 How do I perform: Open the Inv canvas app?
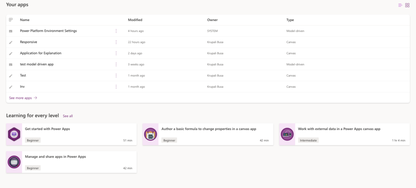pyautogui.click(x=22, y=86)
